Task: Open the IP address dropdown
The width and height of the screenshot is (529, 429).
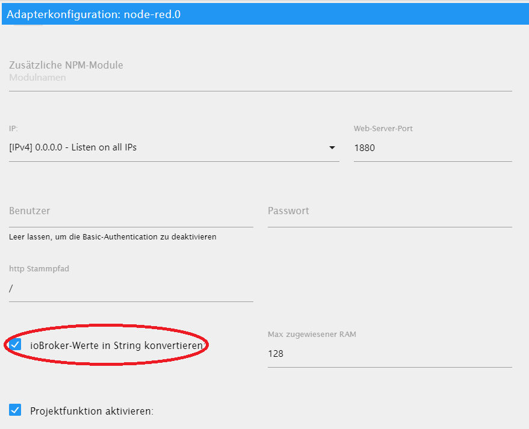Action: click(174, 148)
